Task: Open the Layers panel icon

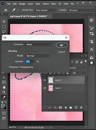Action: [x=91, y=63]
